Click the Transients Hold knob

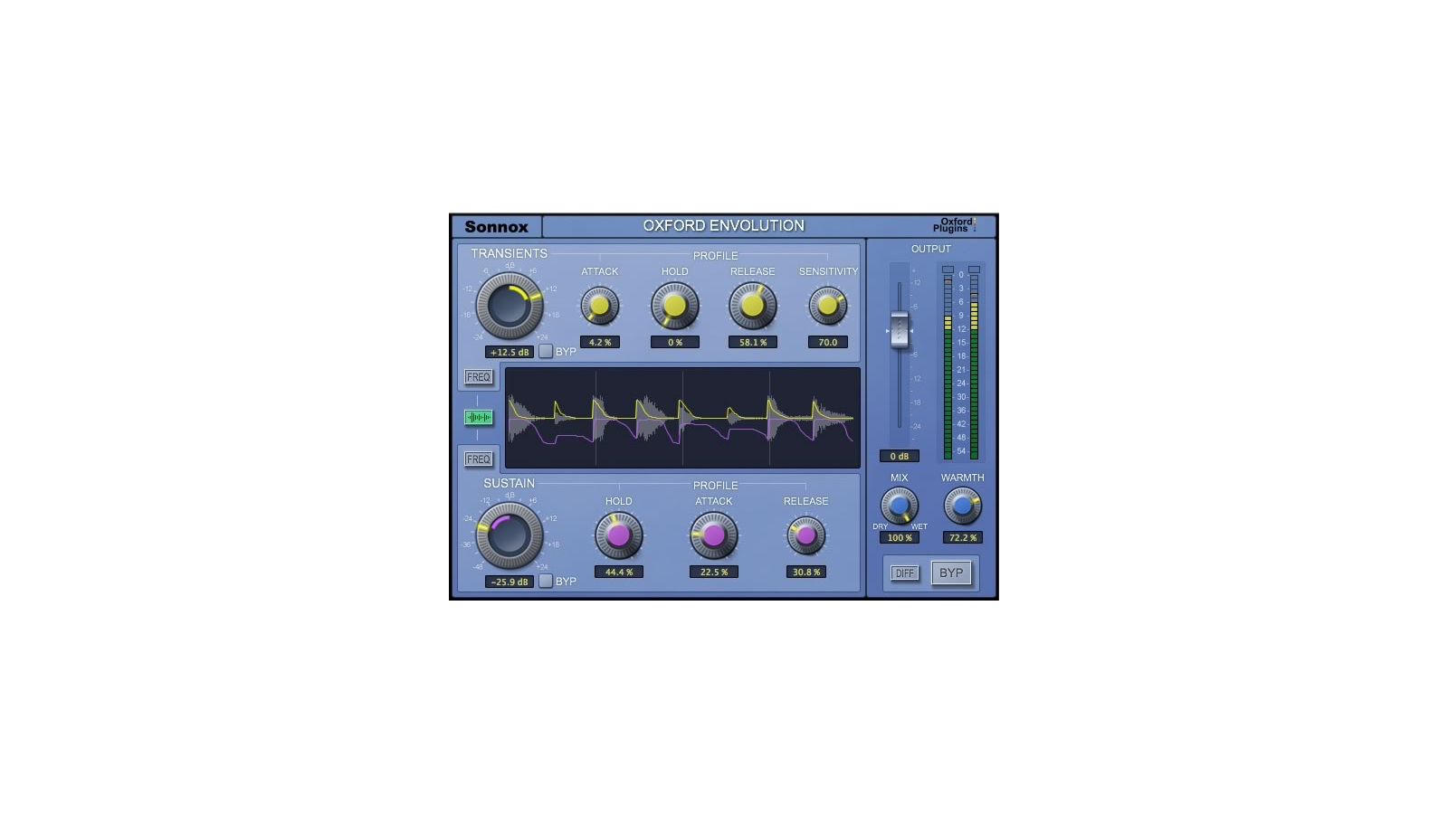(x=675, y=307)
